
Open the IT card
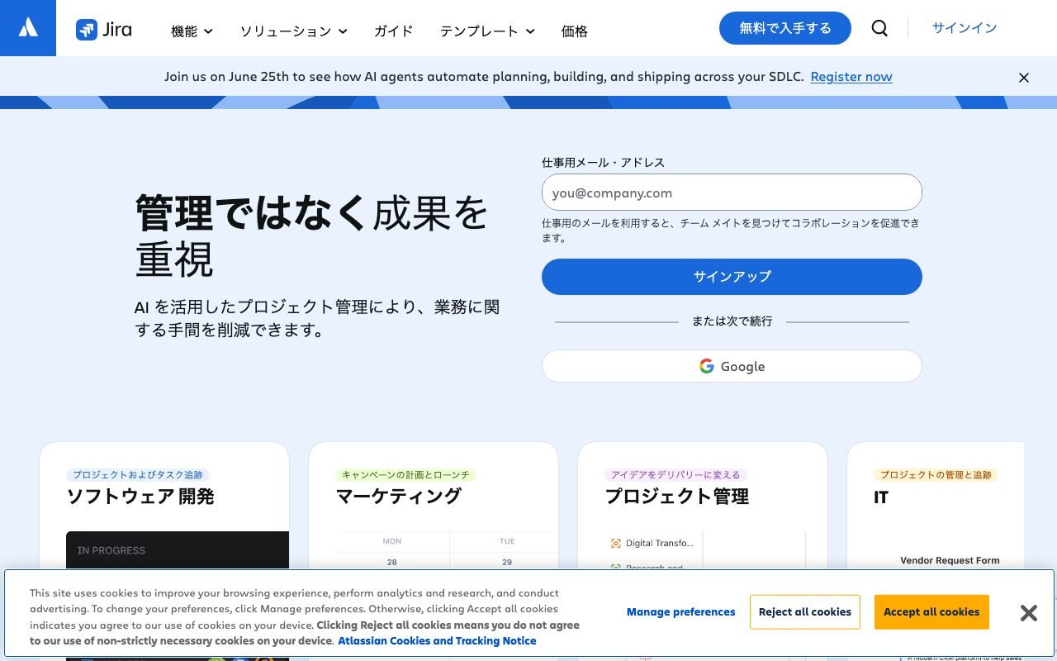click(936, 551)
